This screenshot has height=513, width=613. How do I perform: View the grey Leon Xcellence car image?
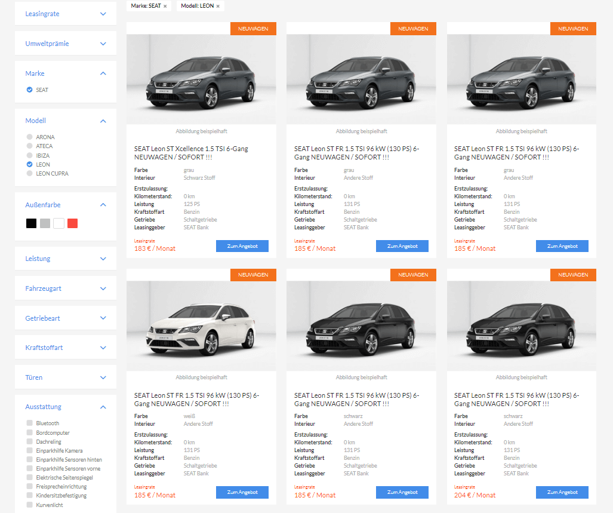[x=201, y=79]
